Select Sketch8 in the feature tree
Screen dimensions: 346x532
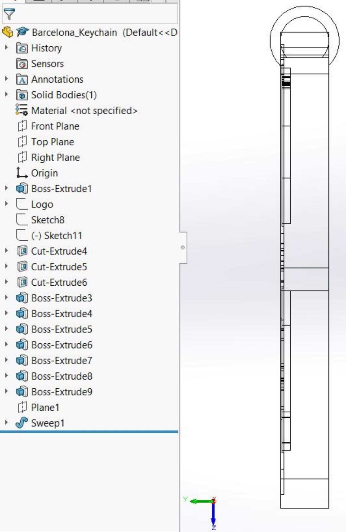tap(48, 220)
